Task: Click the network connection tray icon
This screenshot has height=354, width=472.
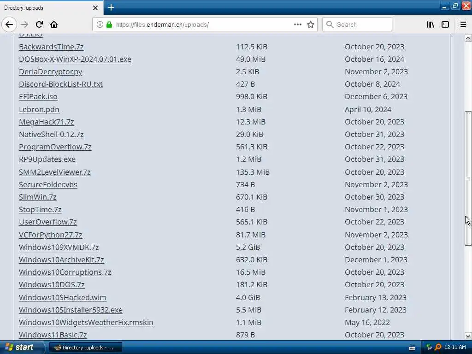Action: (429, 348)
